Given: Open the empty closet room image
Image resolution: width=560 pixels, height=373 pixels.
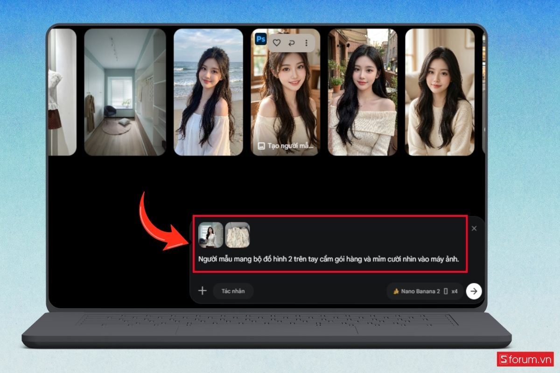Looking at the screenshot, I should click(x=125, y=92).
